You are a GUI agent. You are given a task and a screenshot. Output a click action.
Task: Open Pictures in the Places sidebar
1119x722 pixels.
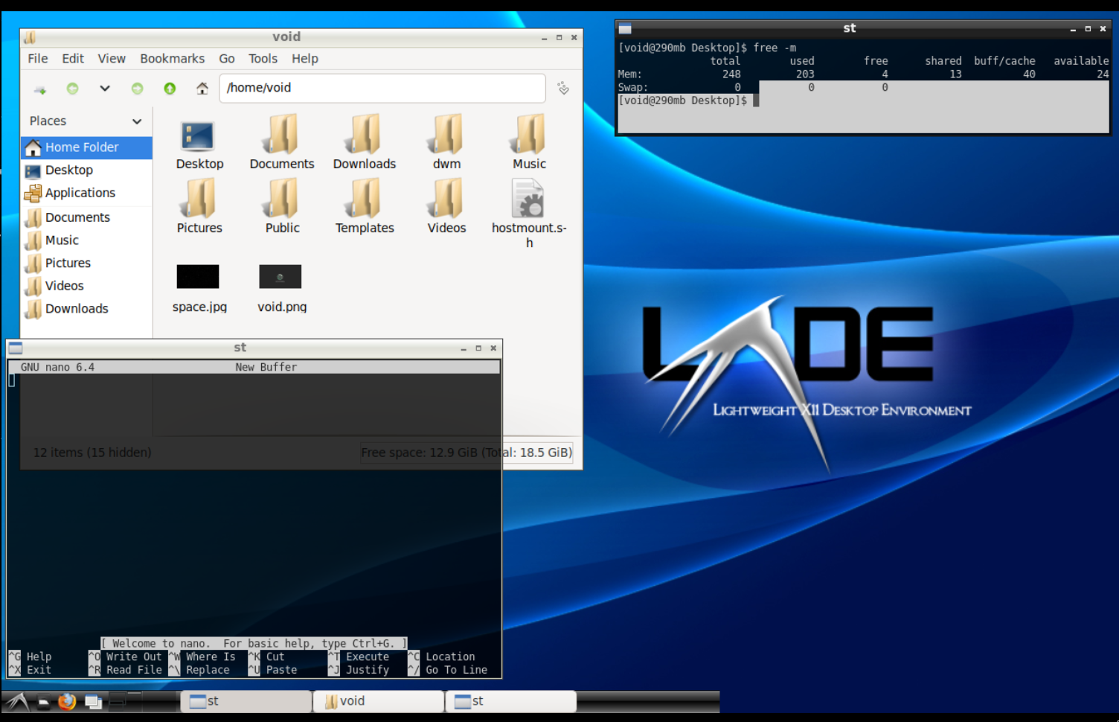tap(86, 263)
